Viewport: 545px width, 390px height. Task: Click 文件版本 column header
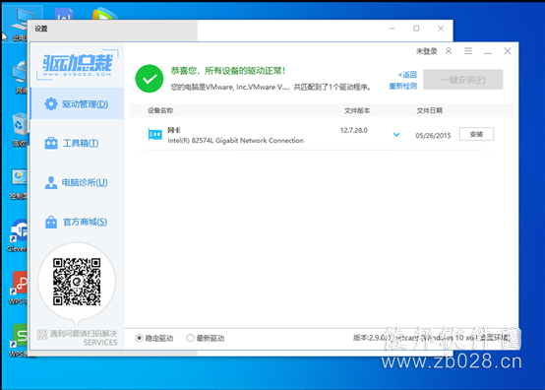pyautogui.click(x=357, y=110)
